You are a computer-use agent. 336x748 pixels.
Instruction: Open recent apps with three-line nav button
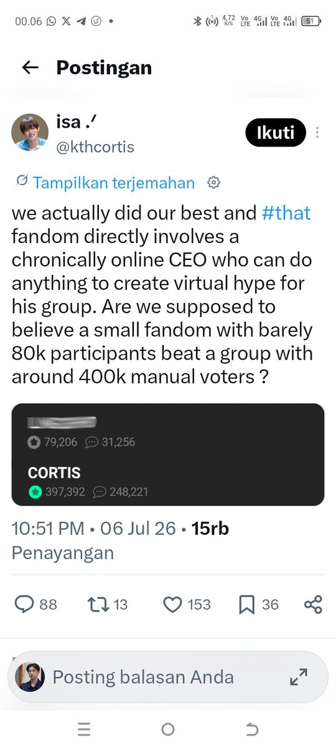(84, 729)
